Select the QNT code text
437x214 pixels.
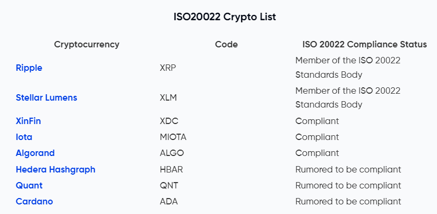click(x=169, y=185)
